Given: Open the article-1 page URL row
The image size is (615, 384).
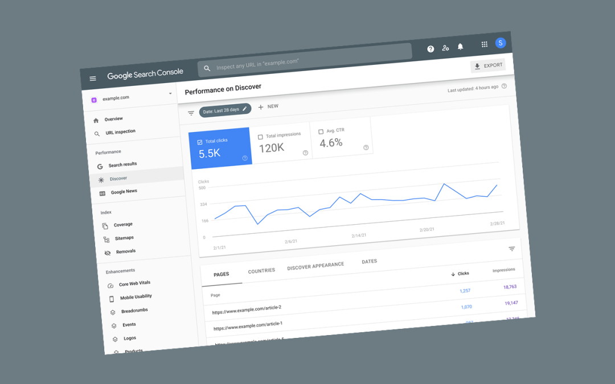Looking at the screenshot, I should (248, 326).
